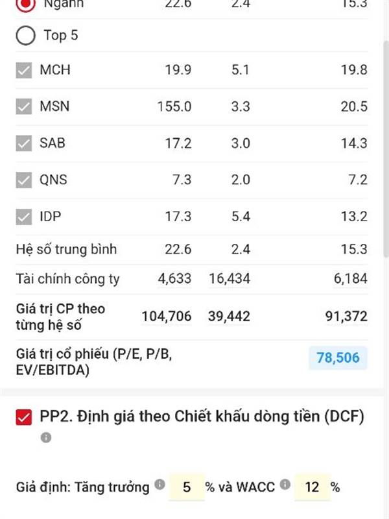Viewport: 389px width, 519px height.
Task: Click the growth rate input showing 5
Action: 187,487
